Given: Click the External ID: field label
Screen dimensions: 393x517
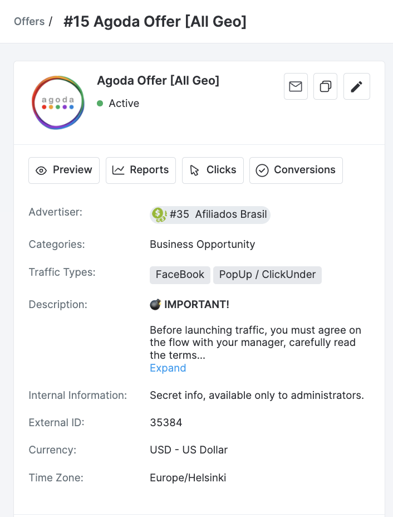Looking at the screenshot, I should (x=56, y=422).
